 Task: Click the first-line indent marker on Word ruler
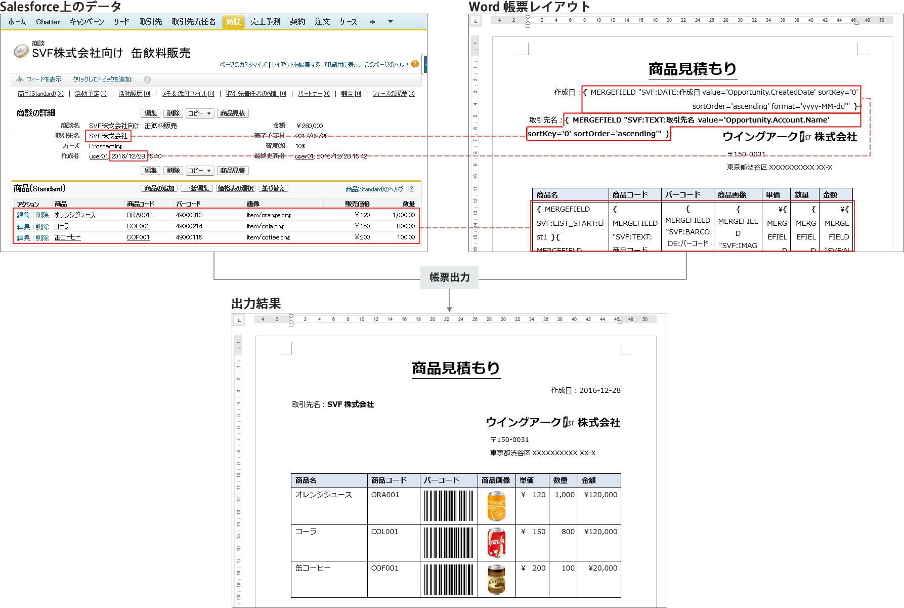tap(528, 17)
